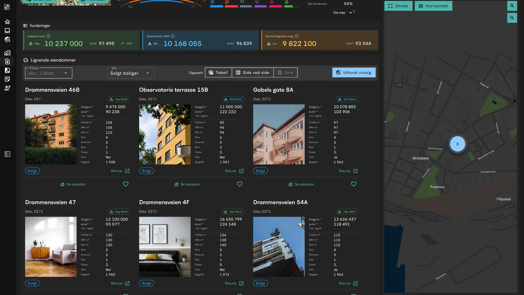The image size is (524, 295).
Task: Click the Vurderinger section heading
Action: (40, 26)
